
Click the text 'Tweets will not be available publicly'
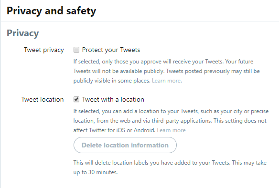click(x=118, y=71)
